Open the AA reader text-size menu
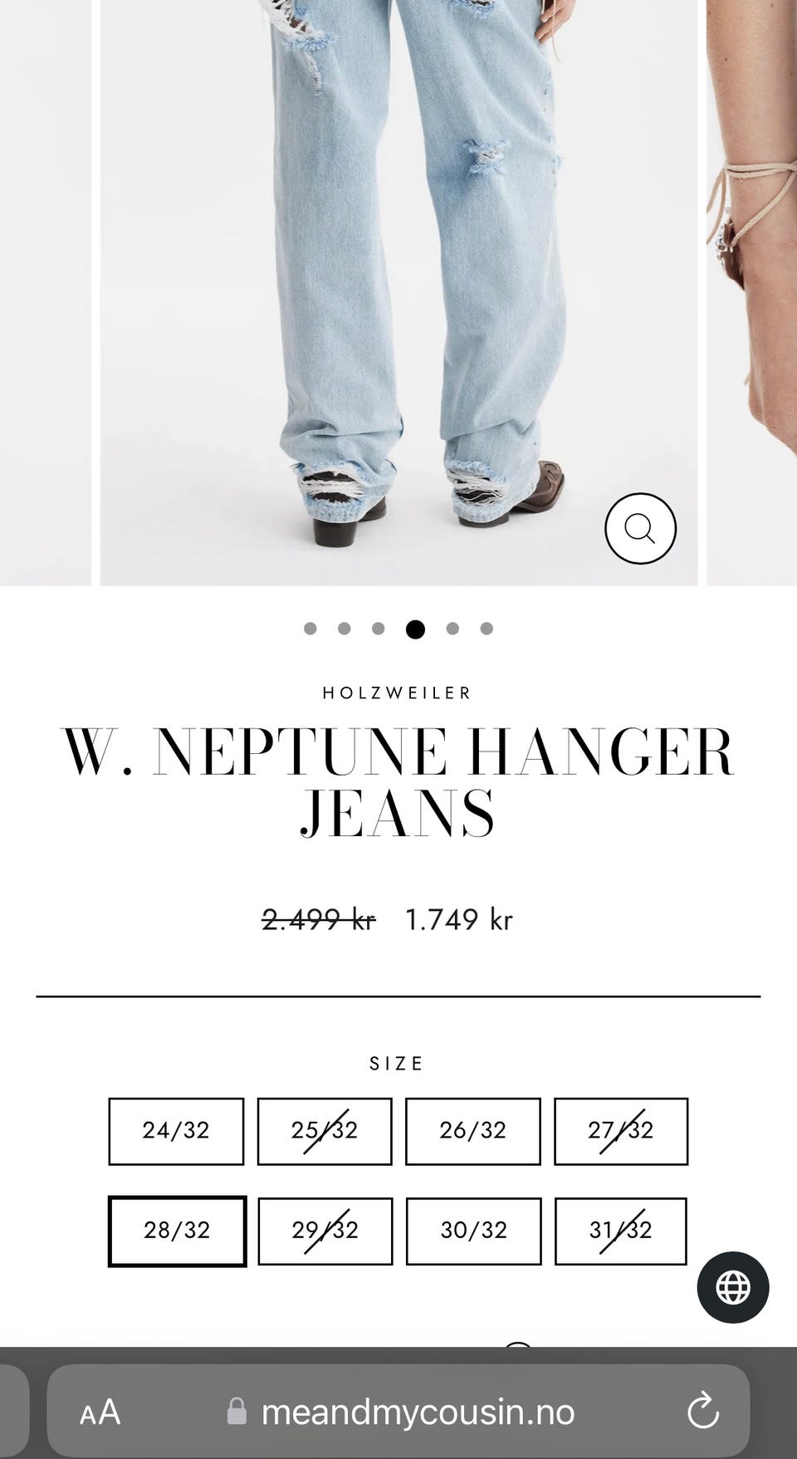 point(100,1412)
